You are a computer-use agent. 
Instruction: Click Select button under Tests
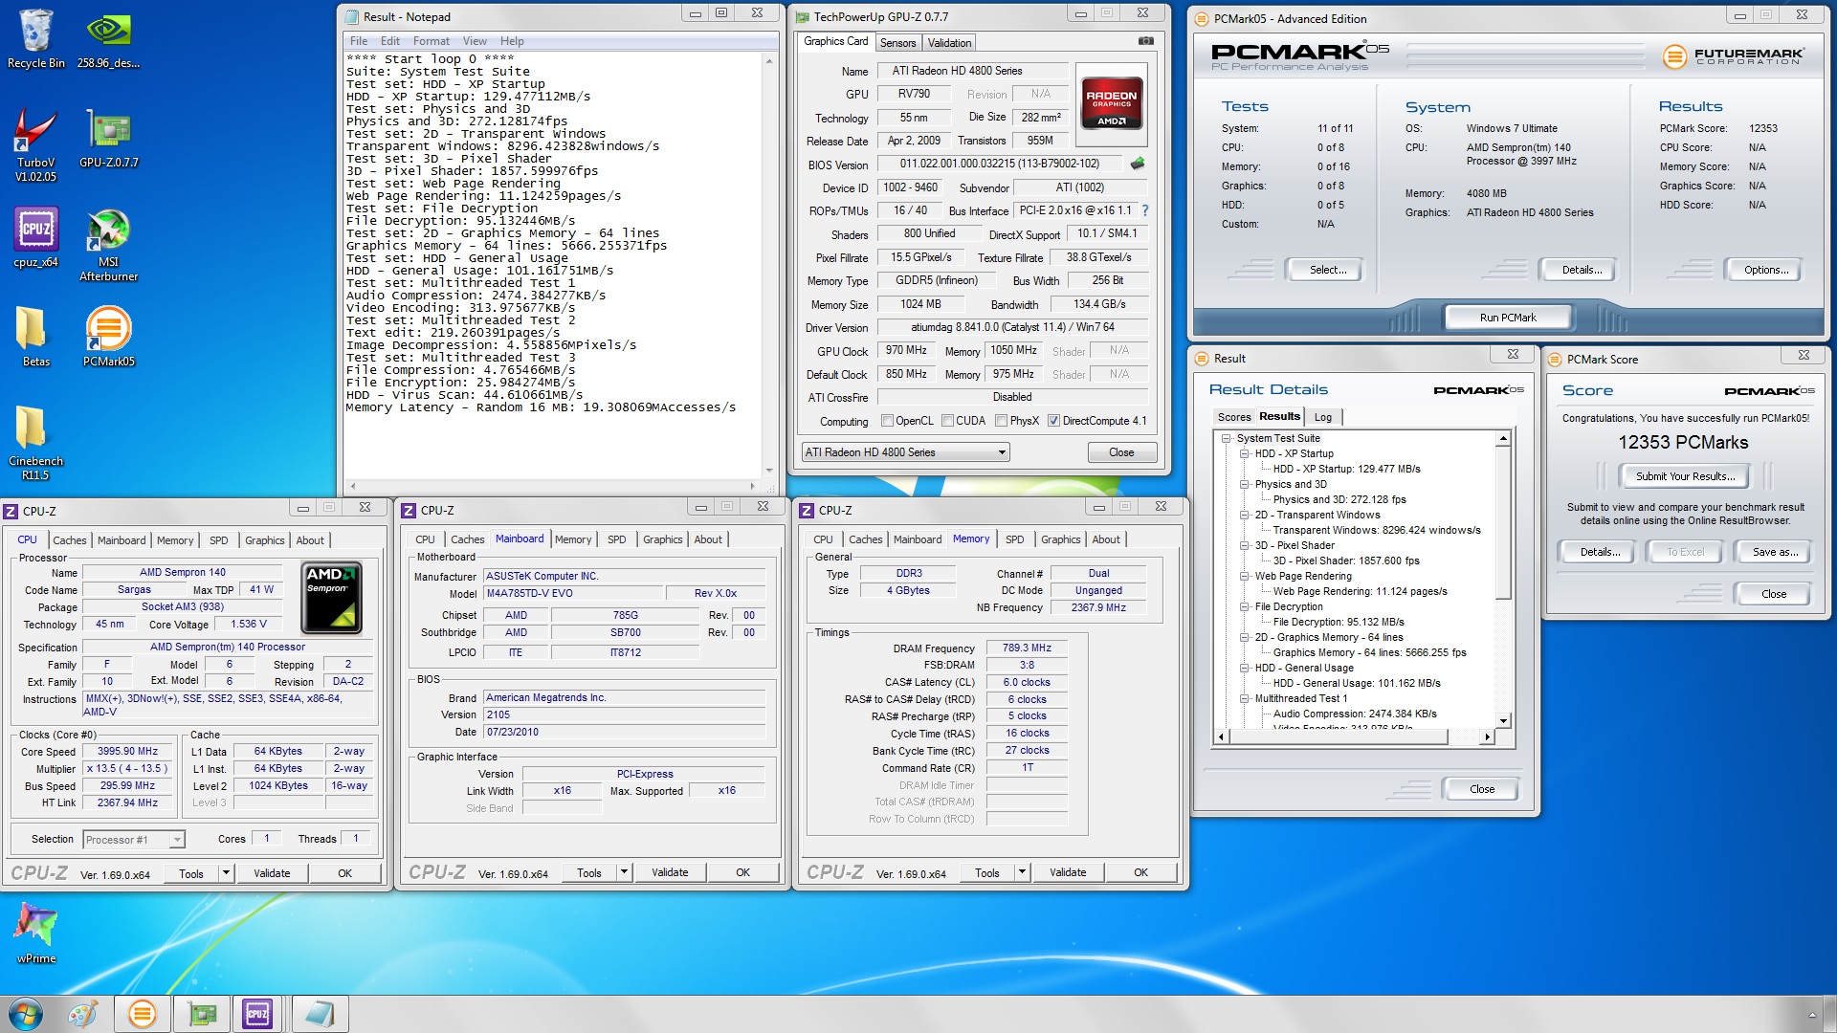pyautogui.click(x=1327, y=271)
